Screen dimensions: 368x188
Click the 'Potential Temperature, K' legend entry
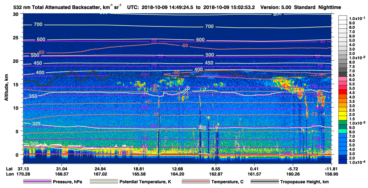click(x=146, y=182)
